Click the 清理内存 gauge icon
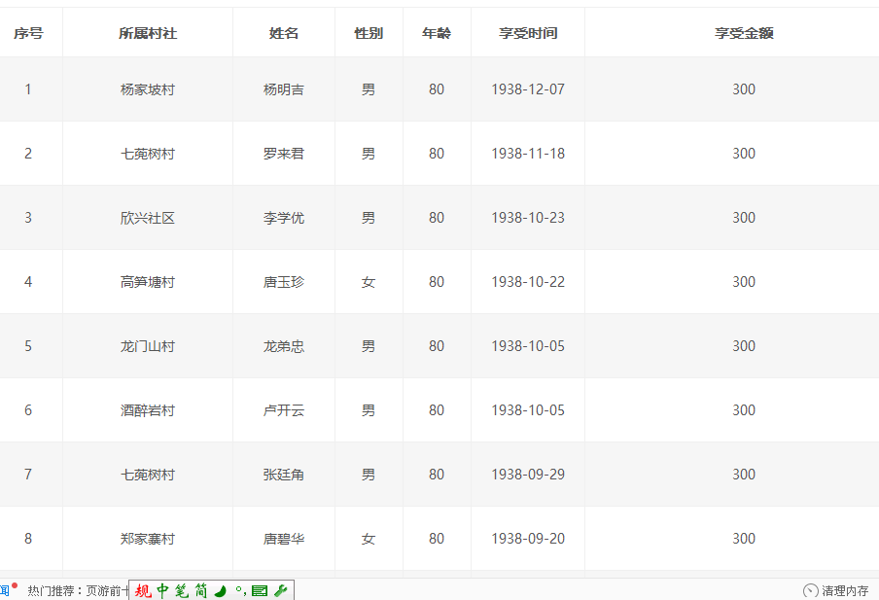 pos(810,590)
